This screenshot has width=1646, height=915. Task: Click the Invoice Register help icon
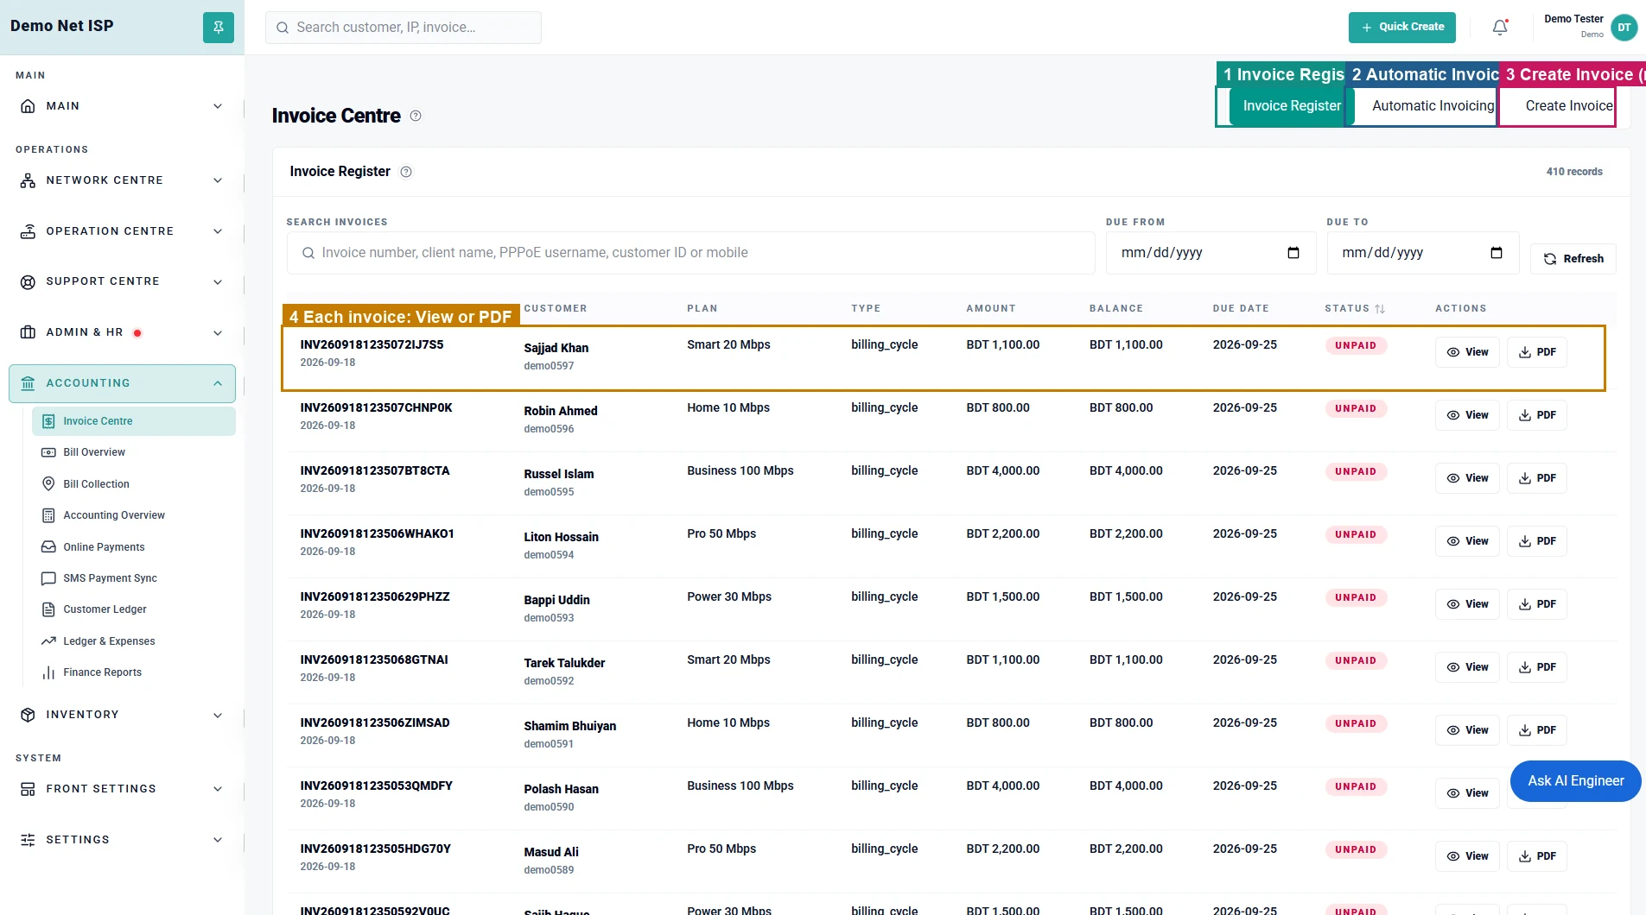pos(406,172)
